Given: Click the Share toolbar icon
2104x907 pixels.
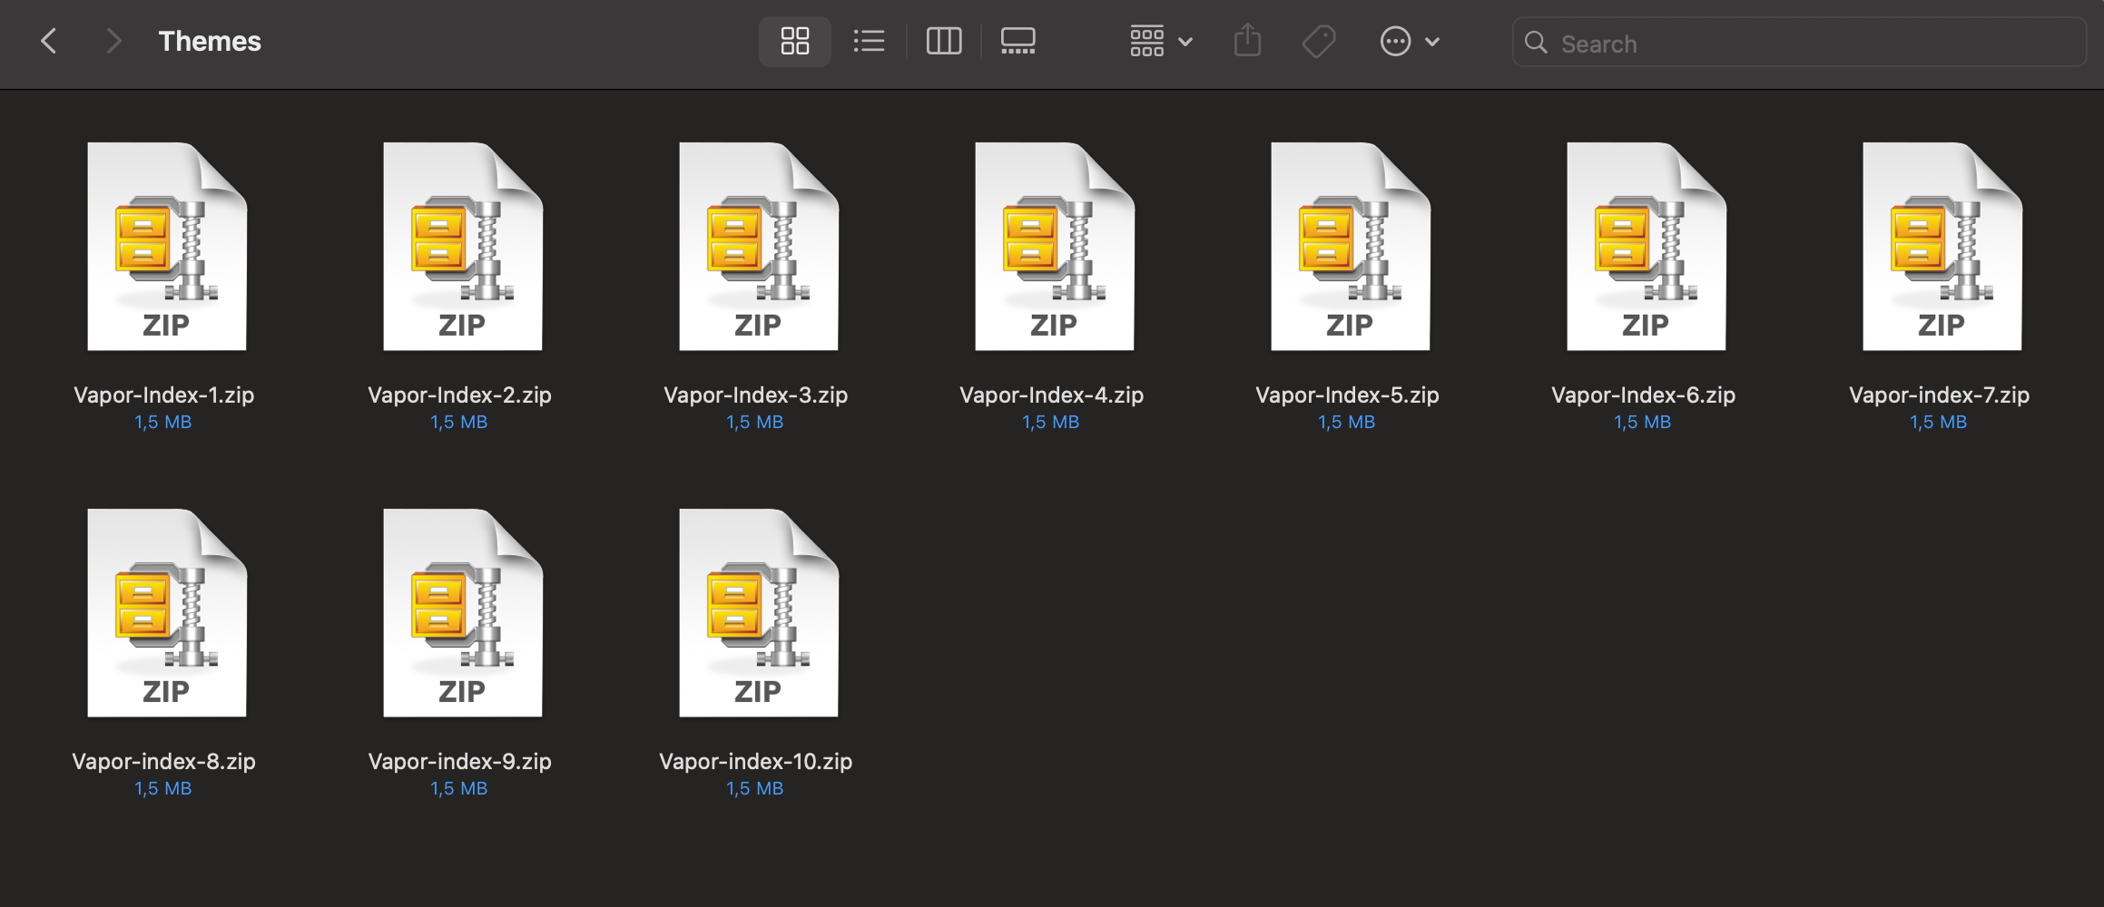Looking at the screenshot, I should pos(1247,41).
